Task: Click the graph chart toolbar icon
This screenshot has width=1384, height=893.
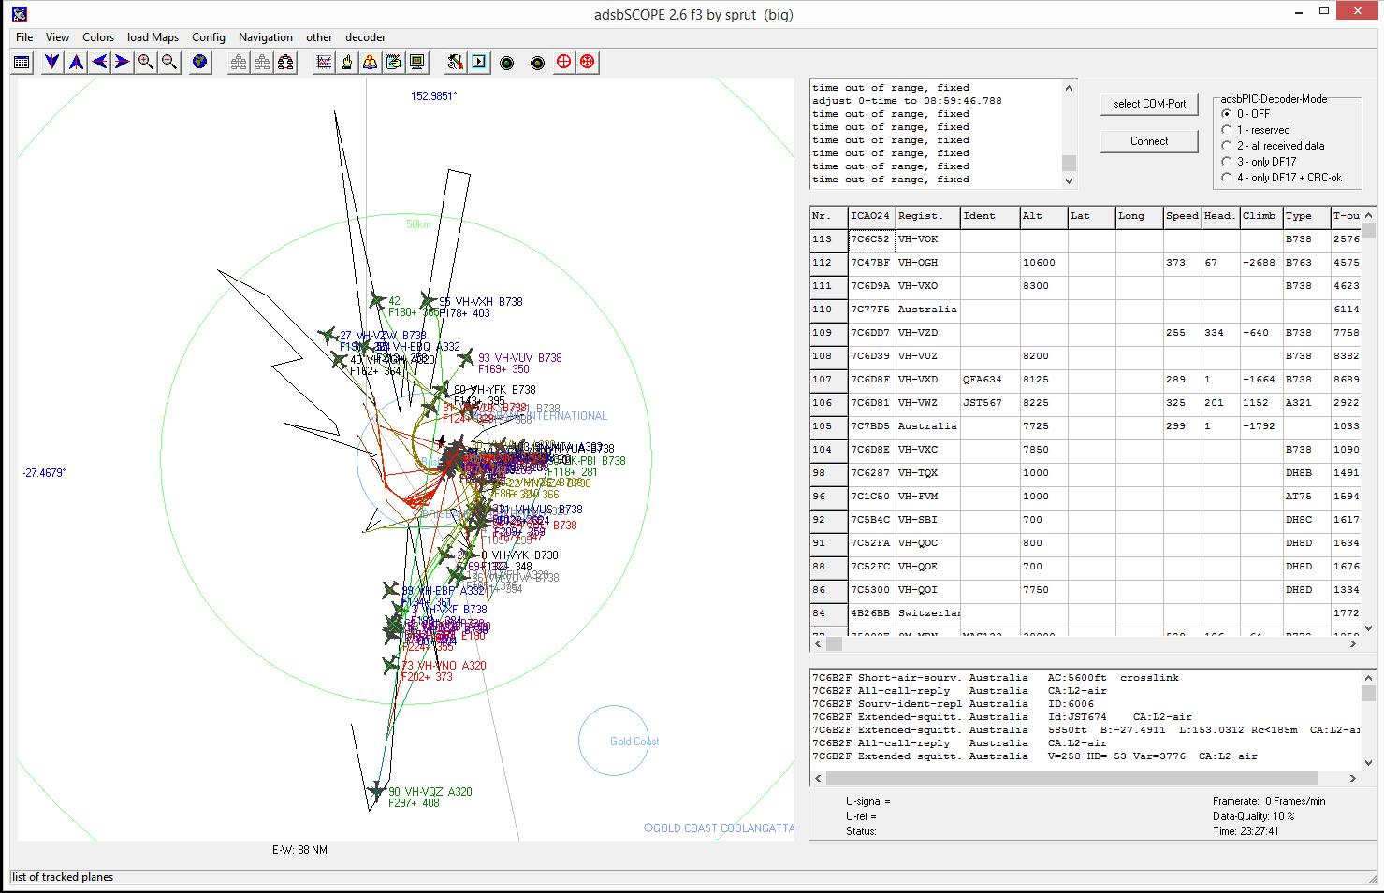Action: click(x=324, y=63)
